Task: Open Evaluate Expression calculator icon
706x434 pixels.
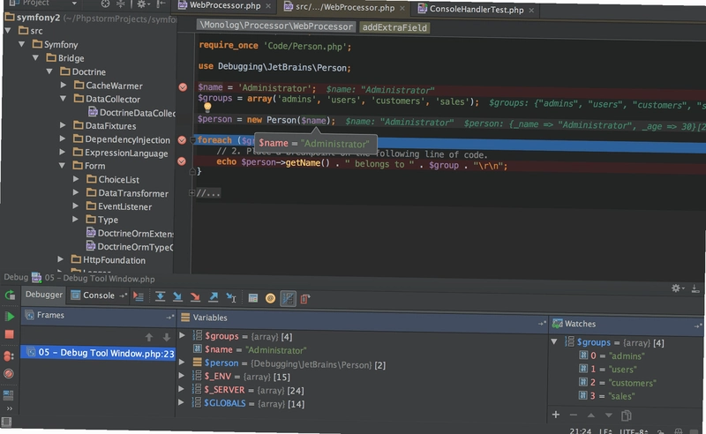Action: tap(253, 298)
